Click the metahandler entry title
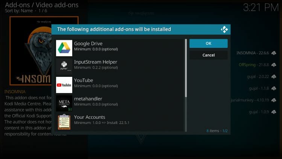This screenshot has width=282, height=159. coord(88,99)
